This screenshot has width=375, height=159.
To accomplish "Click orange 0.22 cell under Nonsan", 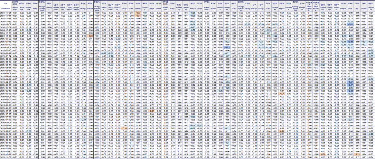I will tap(138, 13).
